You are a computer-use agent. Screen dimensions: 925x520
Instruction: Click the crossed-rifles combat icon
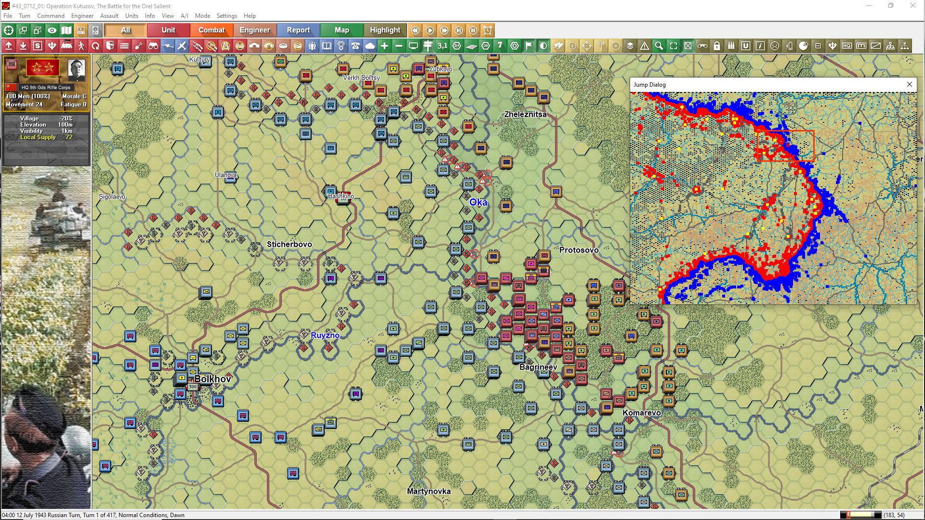click(196, 46)
